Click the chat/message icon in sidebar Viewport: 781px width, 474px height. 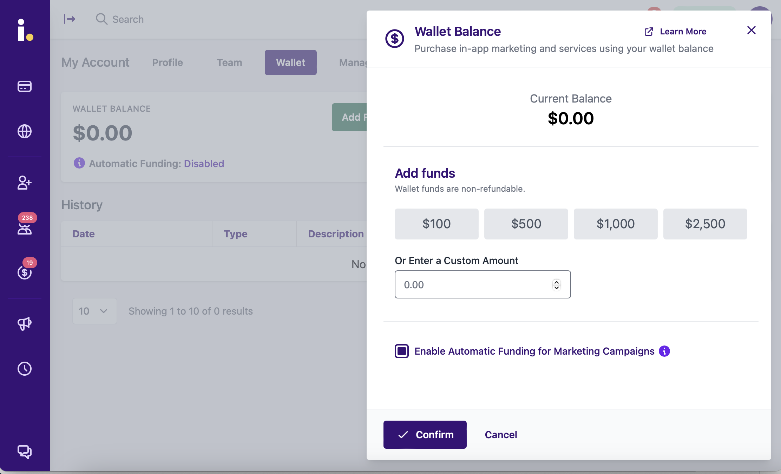coord(24,452)
